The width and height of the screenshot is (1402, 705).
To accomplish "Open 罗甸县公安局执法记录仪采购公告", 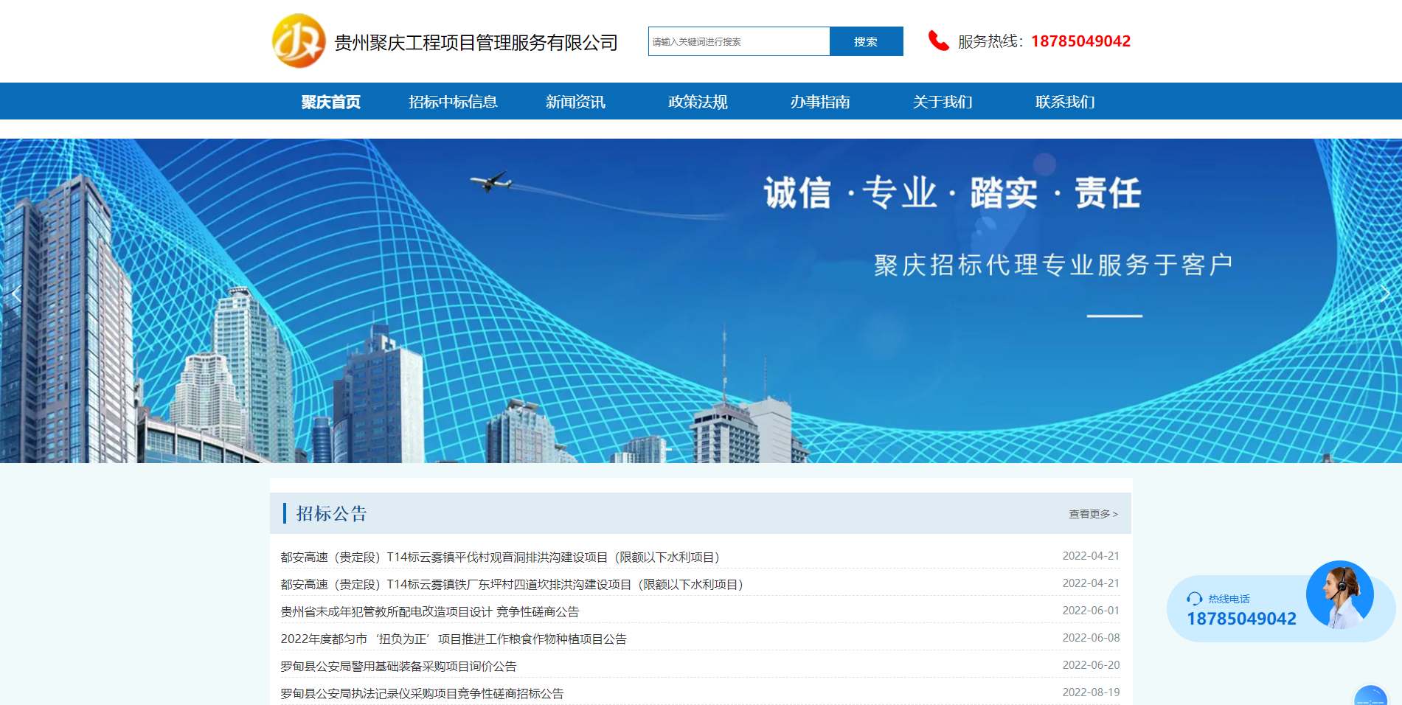I will coord(422,694).
